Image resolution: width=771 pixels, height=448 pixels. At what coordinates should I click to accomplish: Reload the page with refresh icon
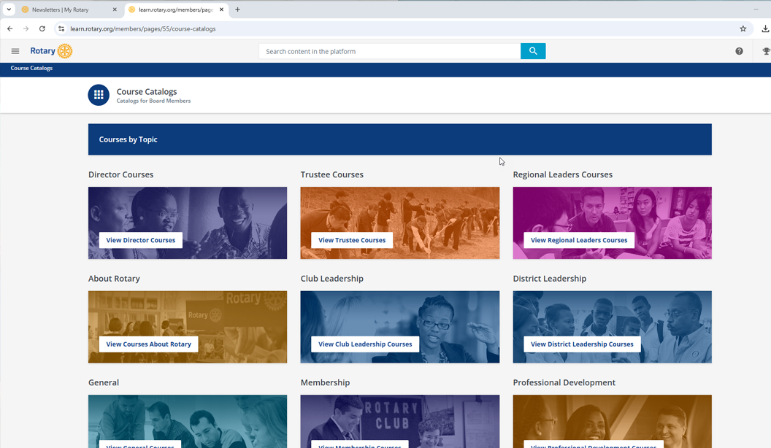tap(42, 29)
